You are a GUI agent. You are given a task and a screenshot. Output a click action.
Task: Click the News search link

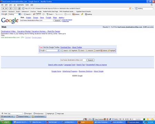click(42, 18)
